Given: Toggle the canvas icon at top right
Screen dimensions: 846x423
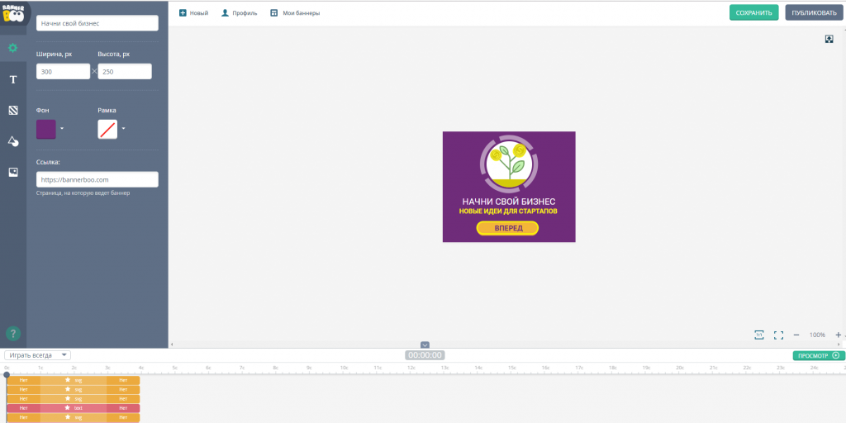Looking at the screenshot, I should [x=829, y=39].
